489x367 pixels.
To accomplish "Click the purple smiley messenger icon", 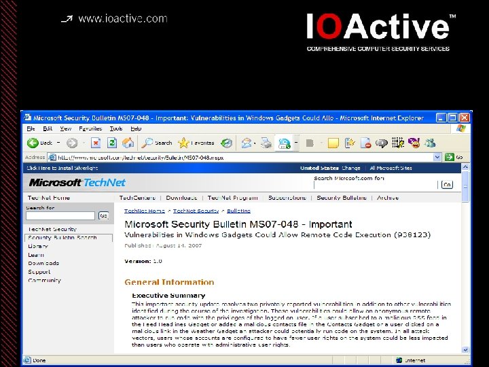I will click(x=414, y=143).
